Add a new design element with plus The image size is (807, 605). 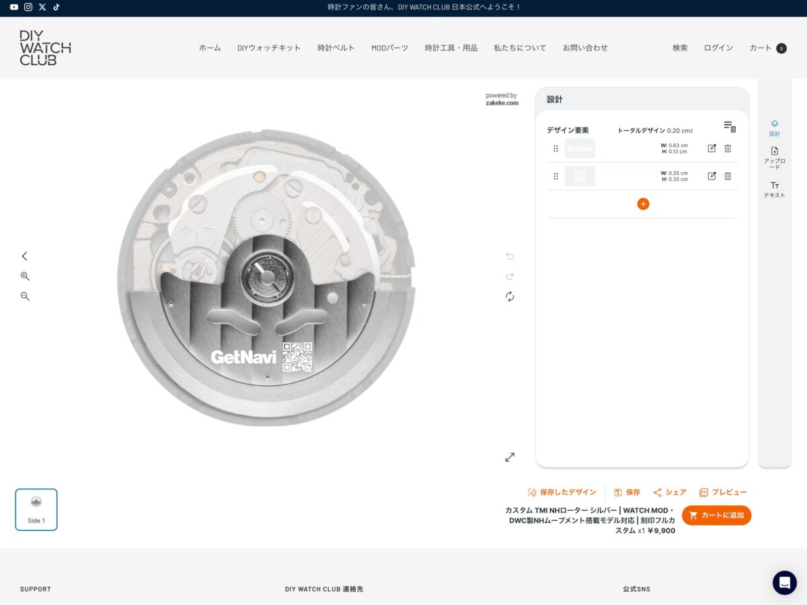643,204
